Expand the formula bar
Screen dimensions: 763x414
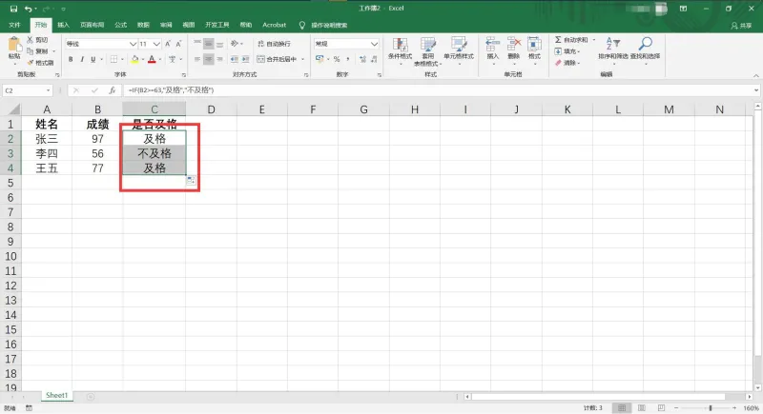(755, 90)
